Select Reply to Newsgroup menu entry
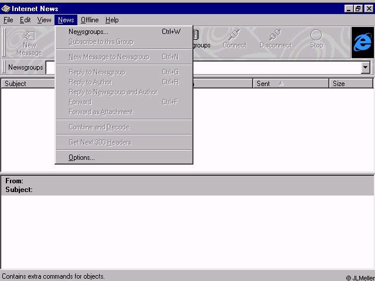 (124, 72)
